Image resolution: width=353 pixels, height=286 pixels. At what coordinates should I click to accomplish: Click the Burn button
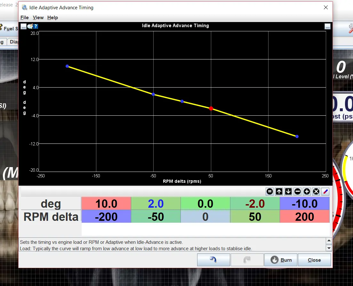[x=281, y=260]
